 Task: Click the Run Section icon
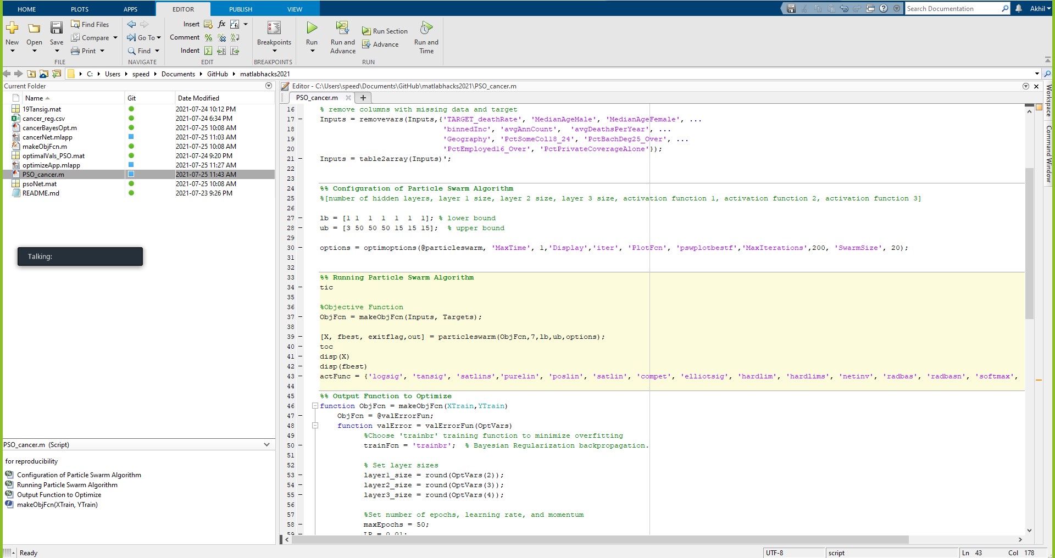[367, 31]
